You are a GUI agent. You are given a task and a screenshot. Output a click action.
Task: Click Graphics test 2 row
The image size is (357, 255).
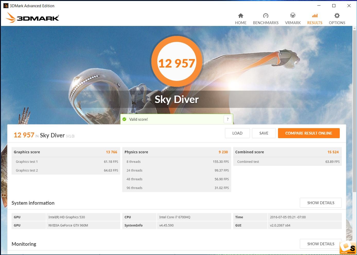[66, 170]
